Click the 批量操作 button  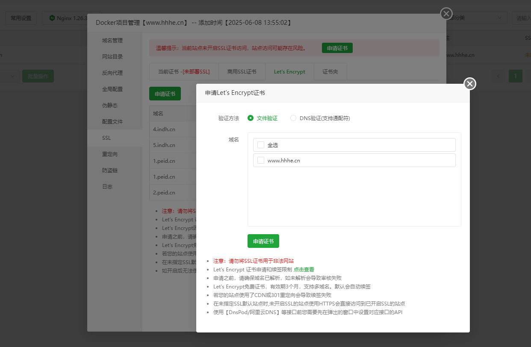[38, 76]
